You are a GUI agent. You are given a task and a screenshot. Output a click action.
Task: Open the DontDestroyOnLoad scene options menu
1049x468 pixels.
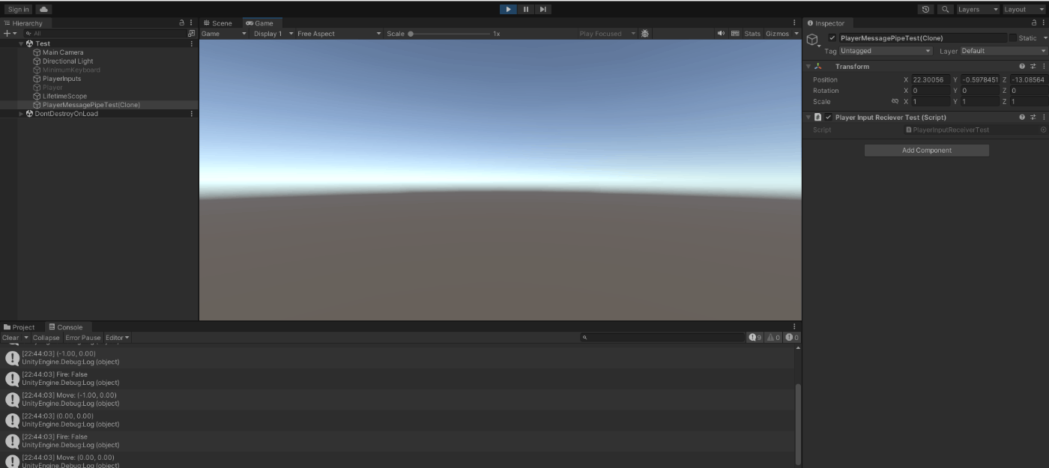(x=192, y=114)
